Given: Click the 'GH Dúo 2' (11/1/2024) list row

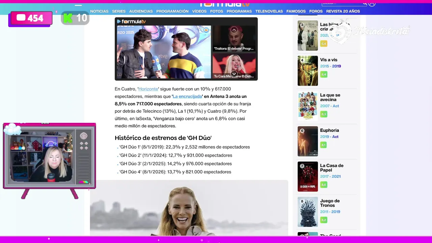Looking at the screenshot, I should pyautogui.click(x=176, y=155).
